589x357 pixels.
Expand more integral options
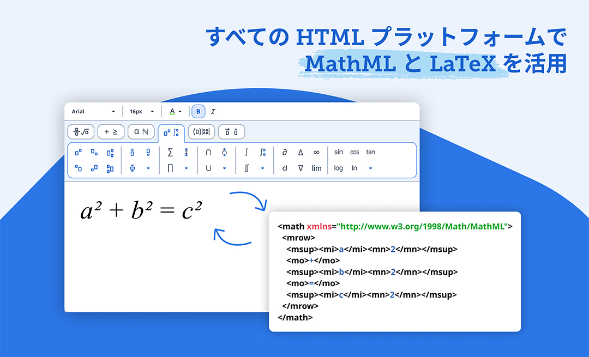click(262, 168)
